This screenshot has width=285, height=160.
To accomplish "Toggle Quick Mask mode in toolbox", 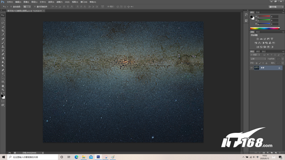I will tap(3, 101).
